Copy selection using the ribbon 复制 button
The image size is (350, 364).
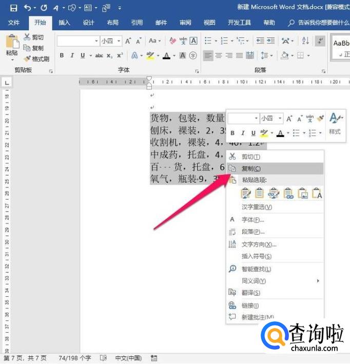click(x=34, y=48)
